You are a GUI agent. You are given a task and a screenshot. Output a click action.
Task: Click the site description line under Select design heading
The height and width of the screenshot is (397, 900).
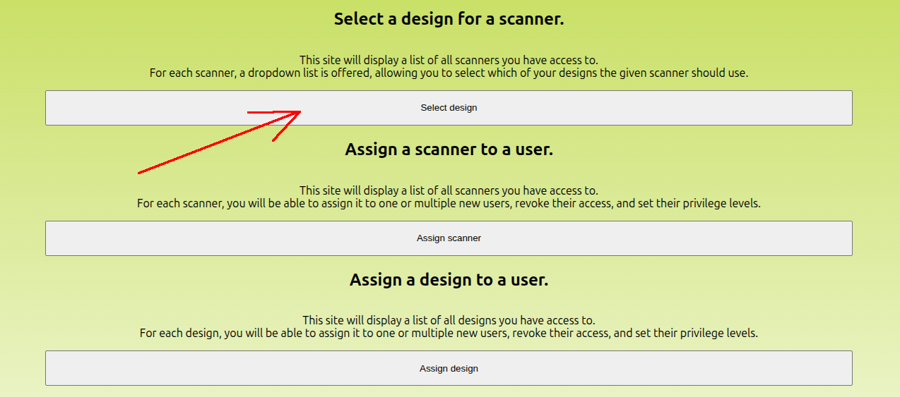point(449,60)
